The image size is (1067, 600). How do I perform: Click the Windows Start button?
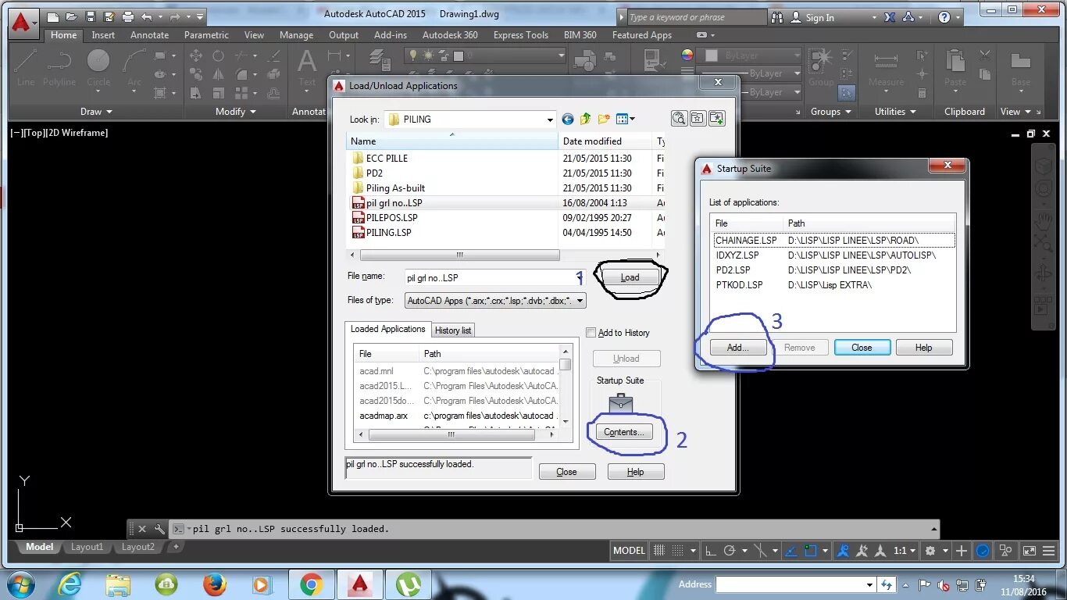pos(20,584)
